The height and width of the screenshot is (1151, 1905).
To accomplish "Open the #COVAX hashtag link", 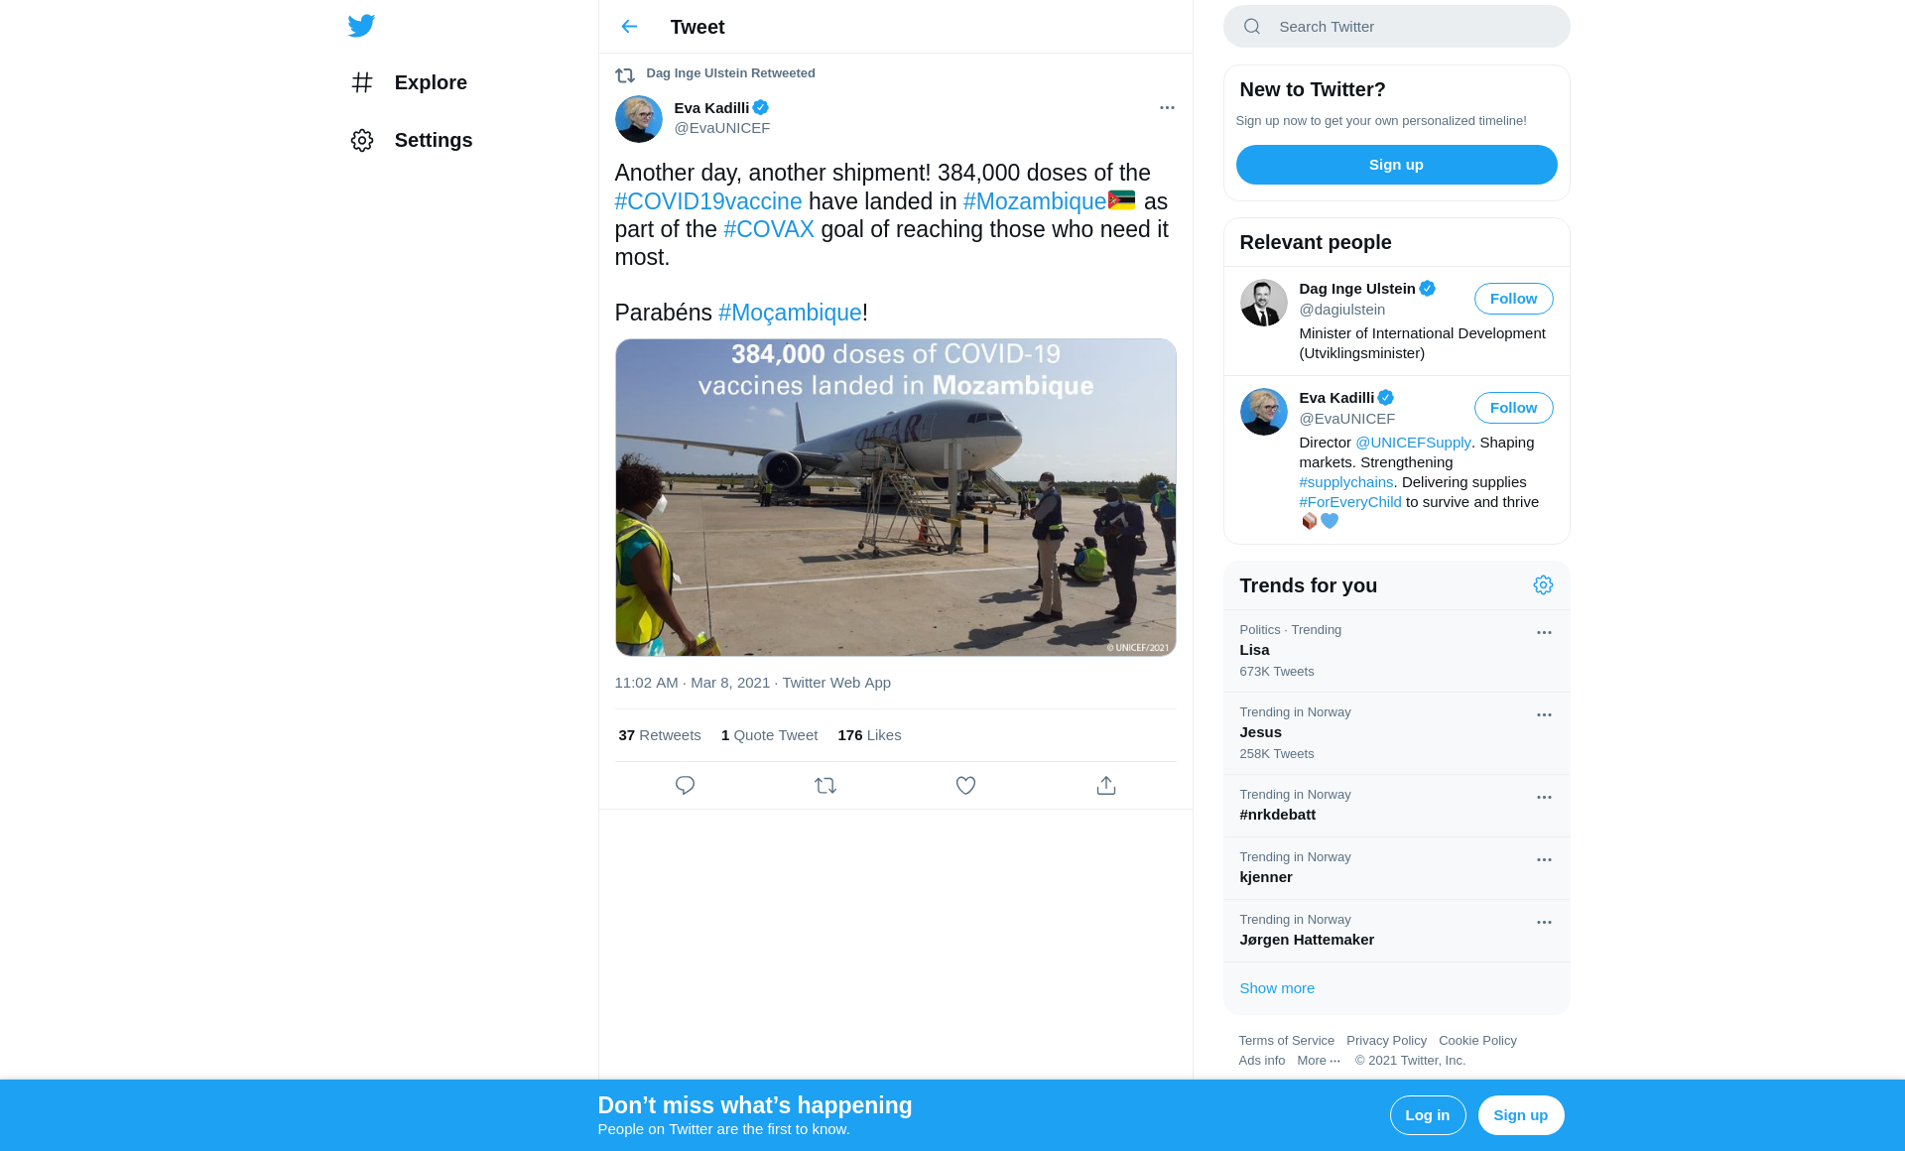I will pos(768,229).
